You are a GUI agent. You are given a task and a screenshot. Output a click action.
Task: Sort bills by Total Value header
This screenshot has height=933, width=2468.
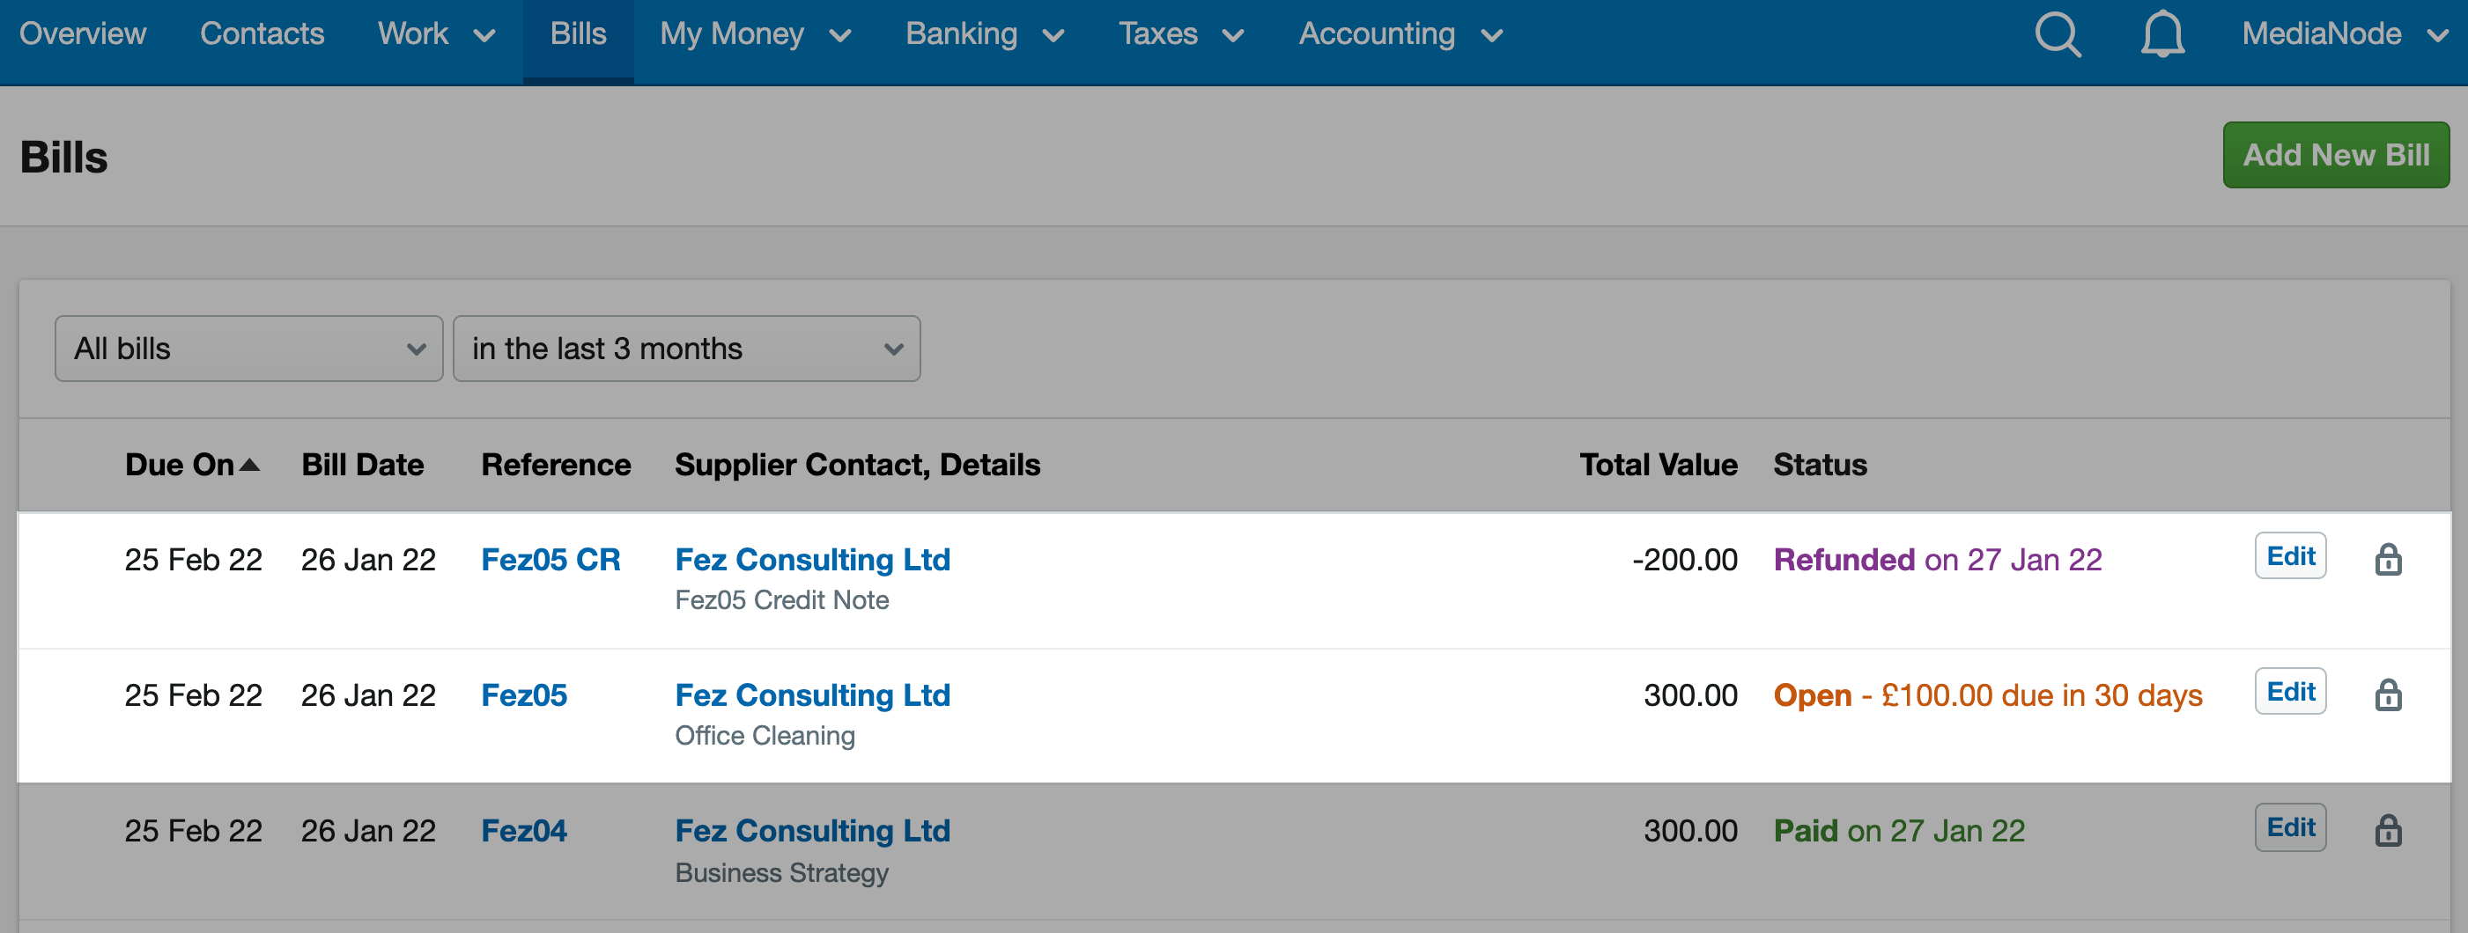pos(1658,465)
